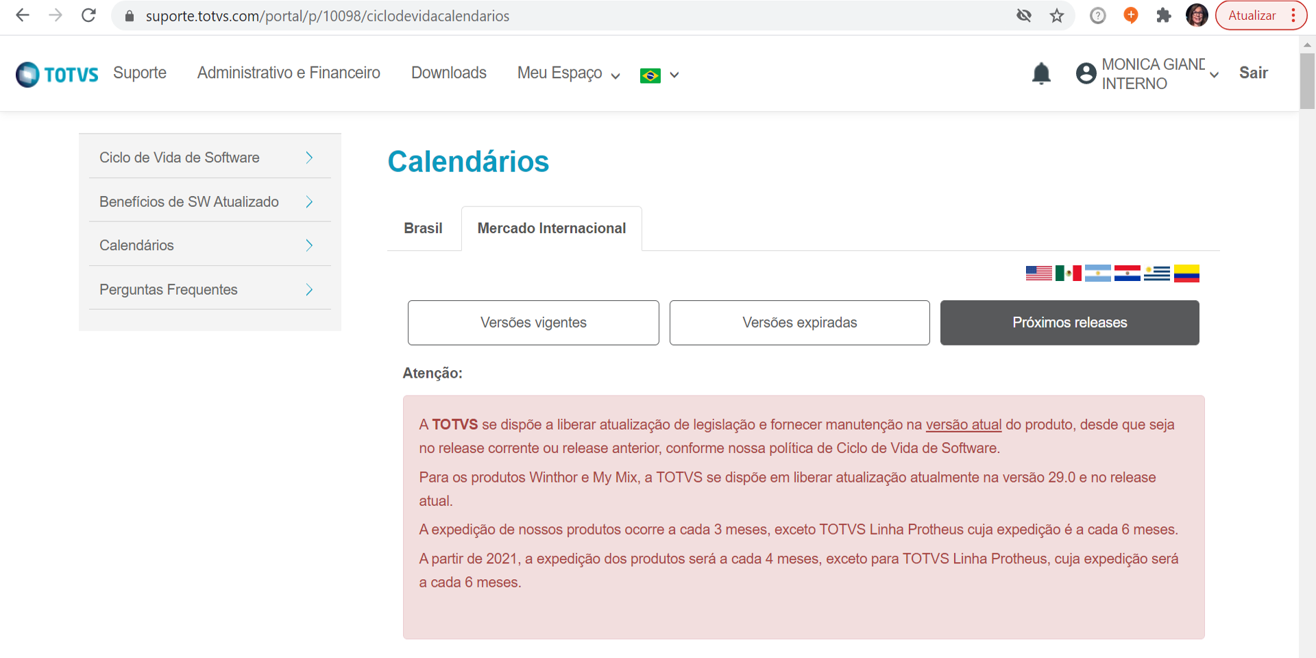Image resolution: width=1316 pixels, height=658 pixels.
Task: Open the Chrome profile avatar
Action: 1197,15
